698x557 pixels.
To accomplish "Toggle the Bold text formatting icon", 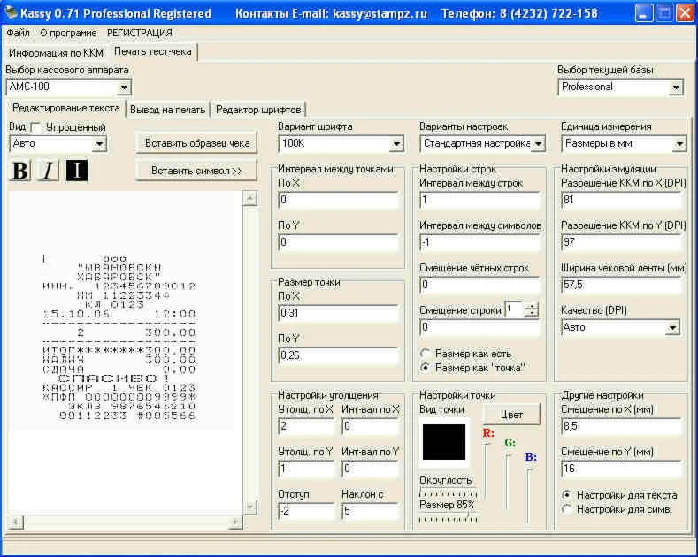I will coord(19,171).
